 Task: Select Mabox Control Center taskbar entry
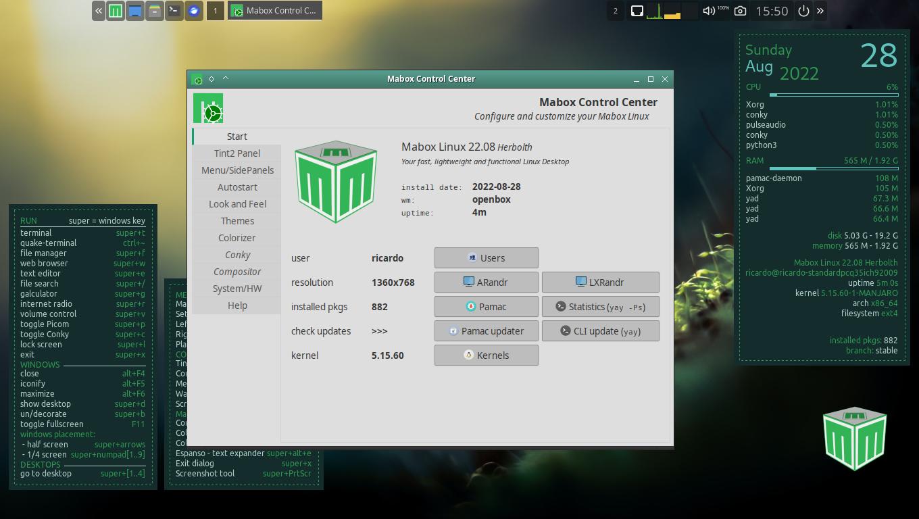[x=275, y=11]
